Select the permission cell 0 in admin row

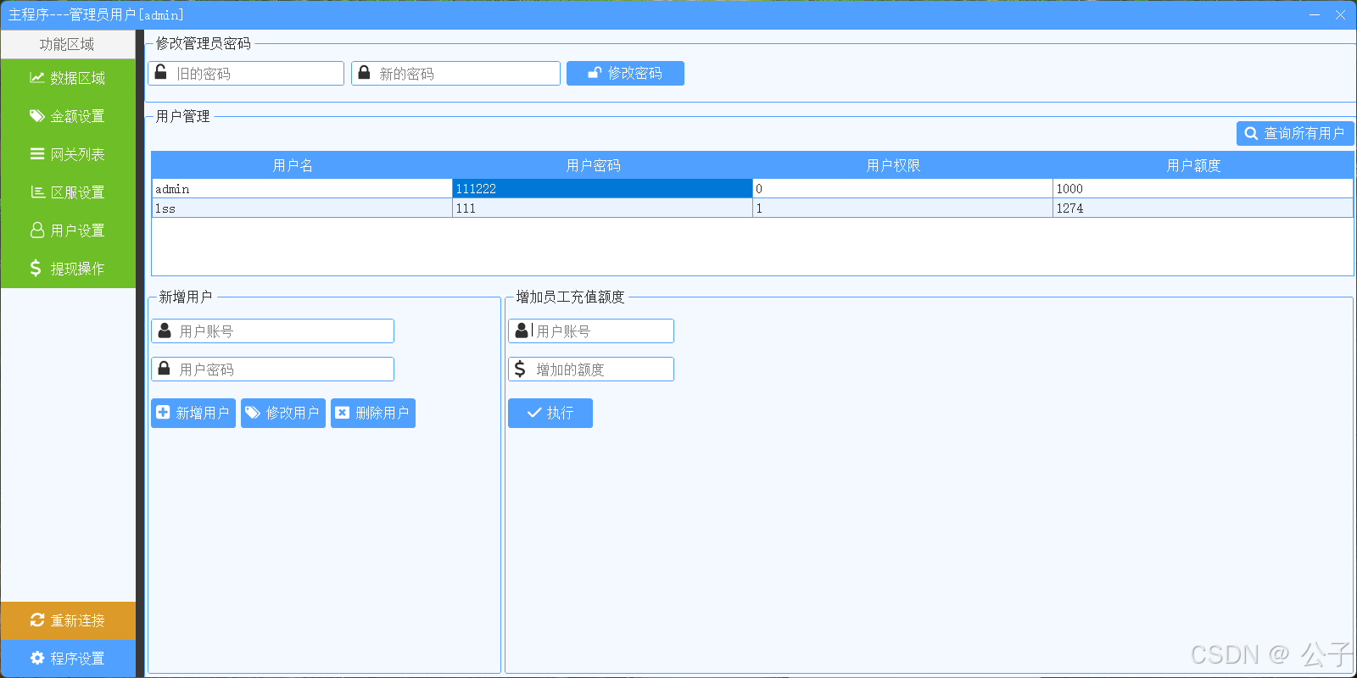(x=902, y=188)
